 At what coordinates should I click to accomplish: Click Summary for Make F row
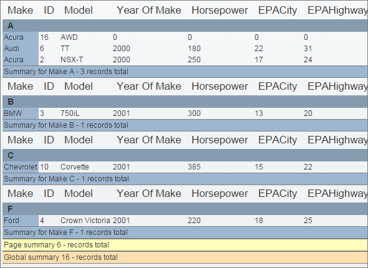[x=185, y=232]
